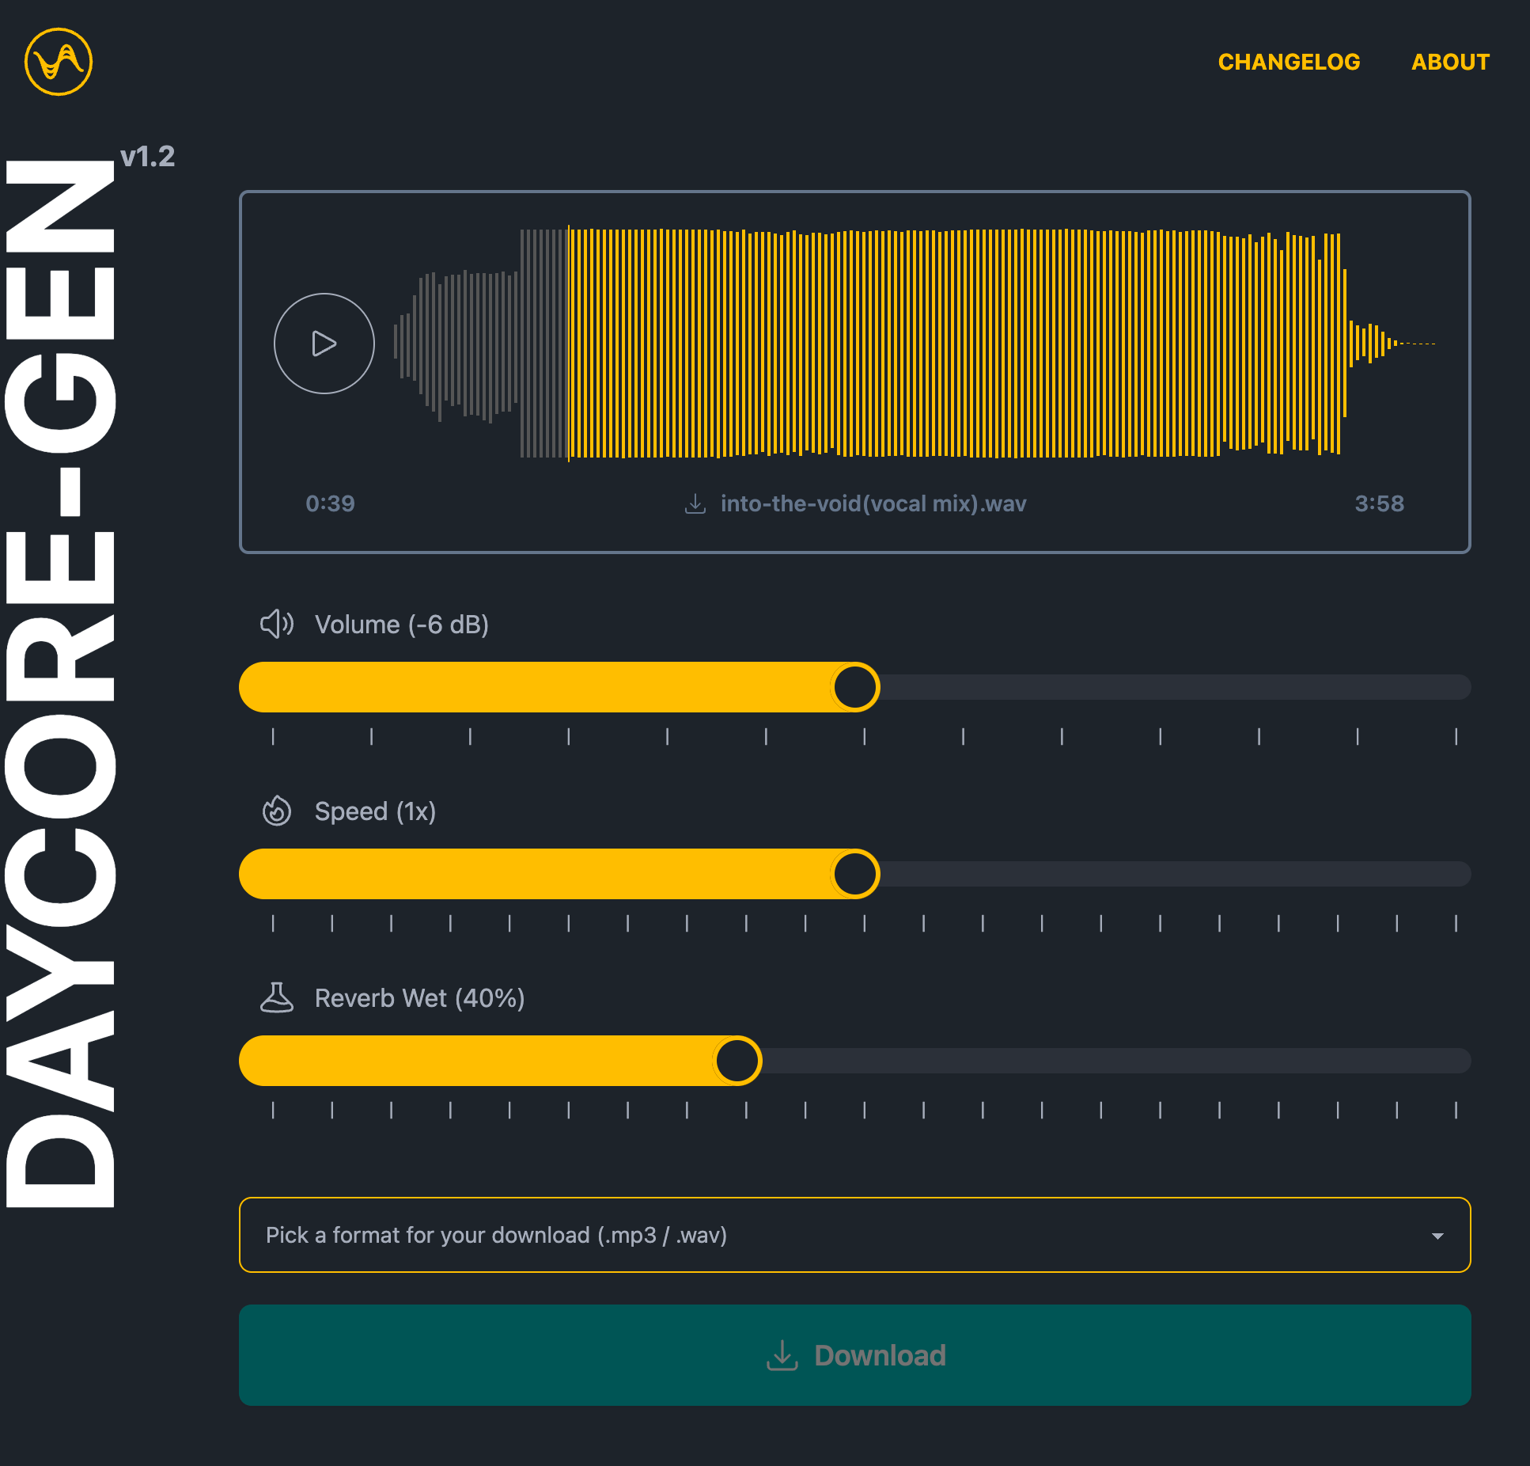The width and height of the screenshot is (1530, 1466).
Task: Click the flask icon next to Reverb Wet
Action: [275, 998]
